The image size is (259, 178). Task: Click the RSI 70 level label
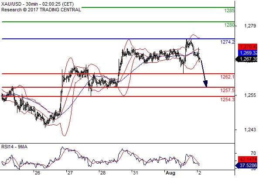253,153
